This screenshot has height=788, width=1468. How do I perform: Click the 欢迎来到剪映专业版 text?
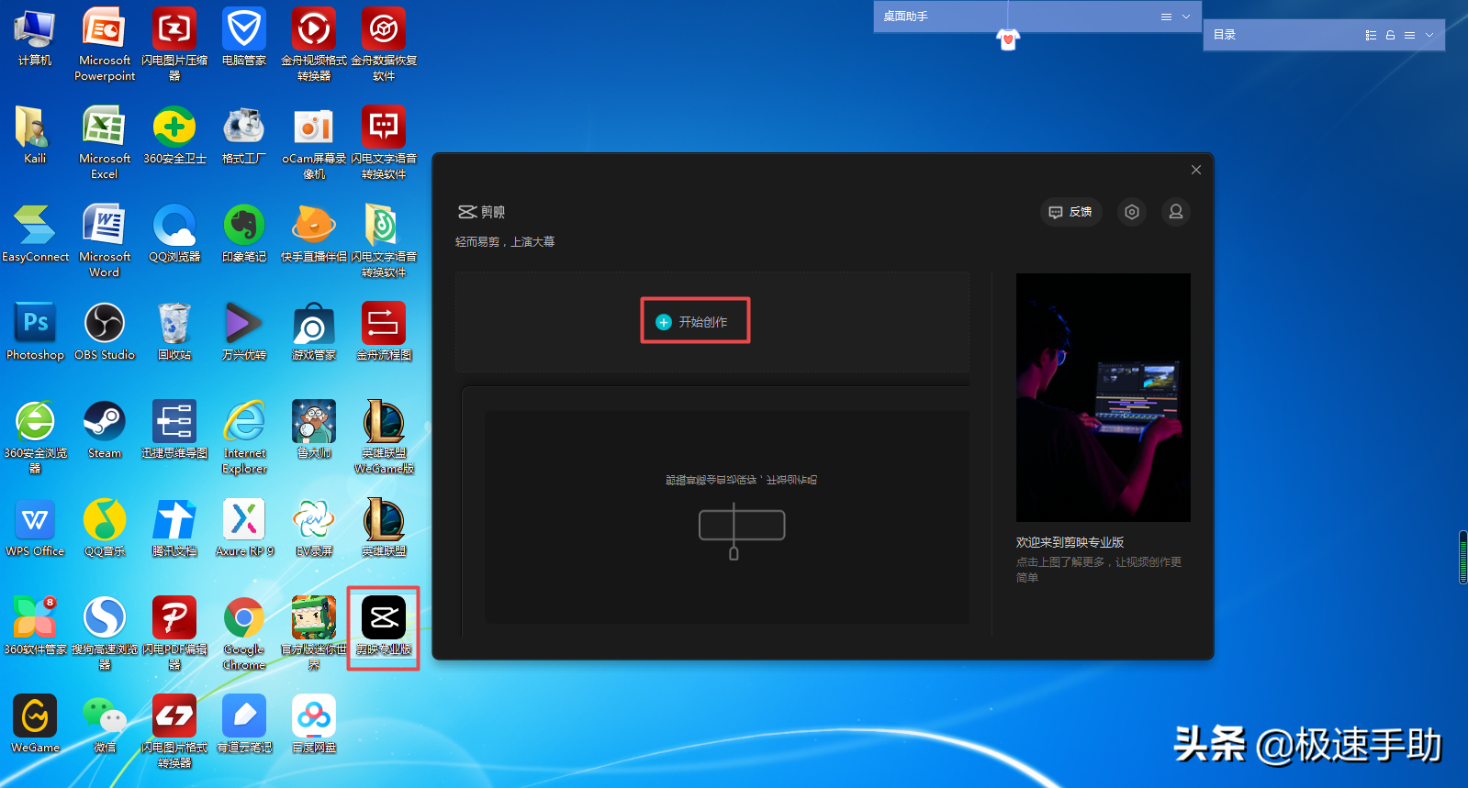pos(1070,542)
